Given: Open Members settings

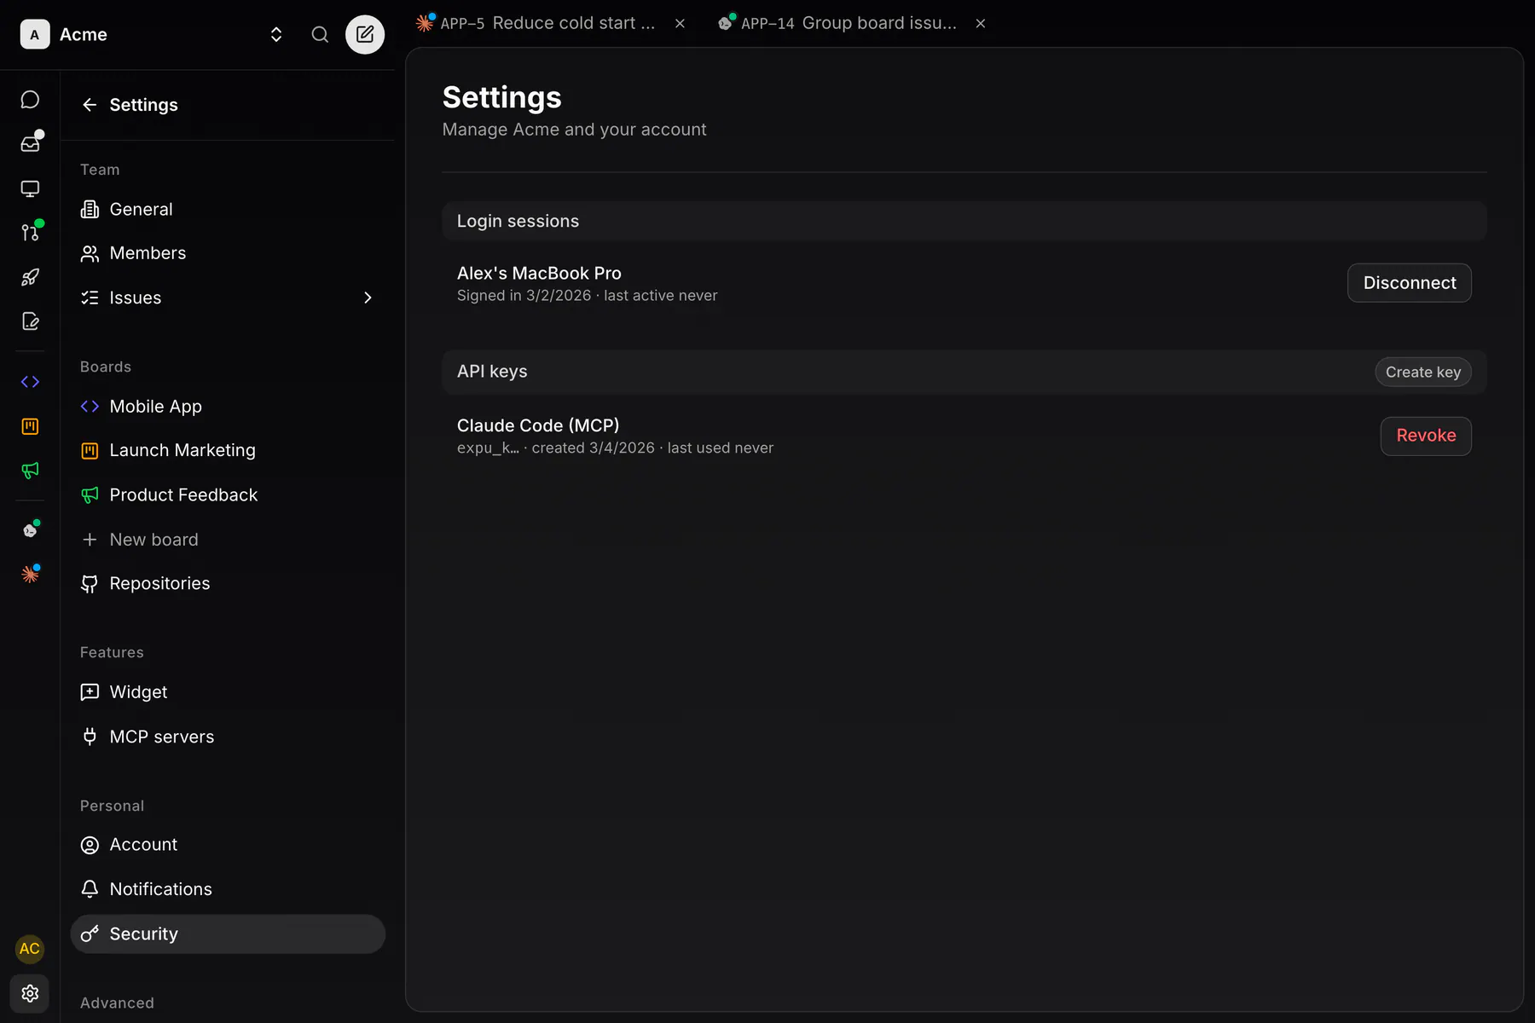Looking at the screenshot, I should tap(228, 253).
